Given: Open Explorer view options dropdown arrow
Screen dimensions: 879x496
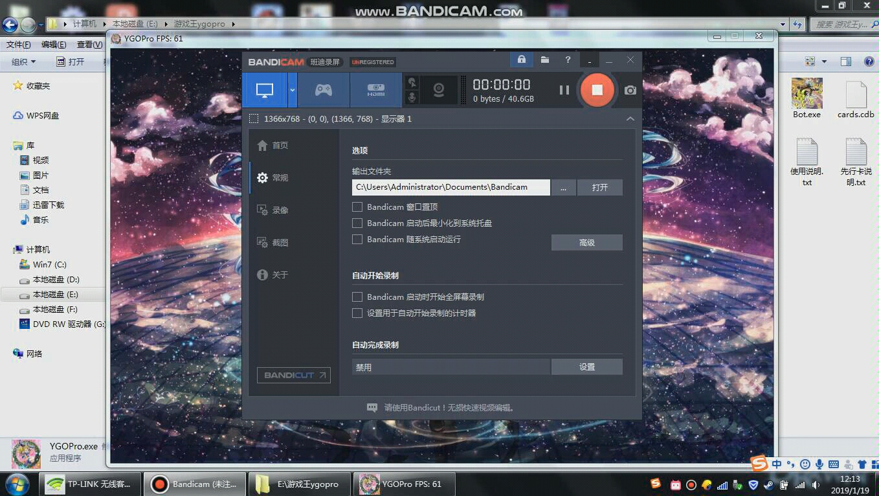Looking at the screenshot, I should 824,62.
